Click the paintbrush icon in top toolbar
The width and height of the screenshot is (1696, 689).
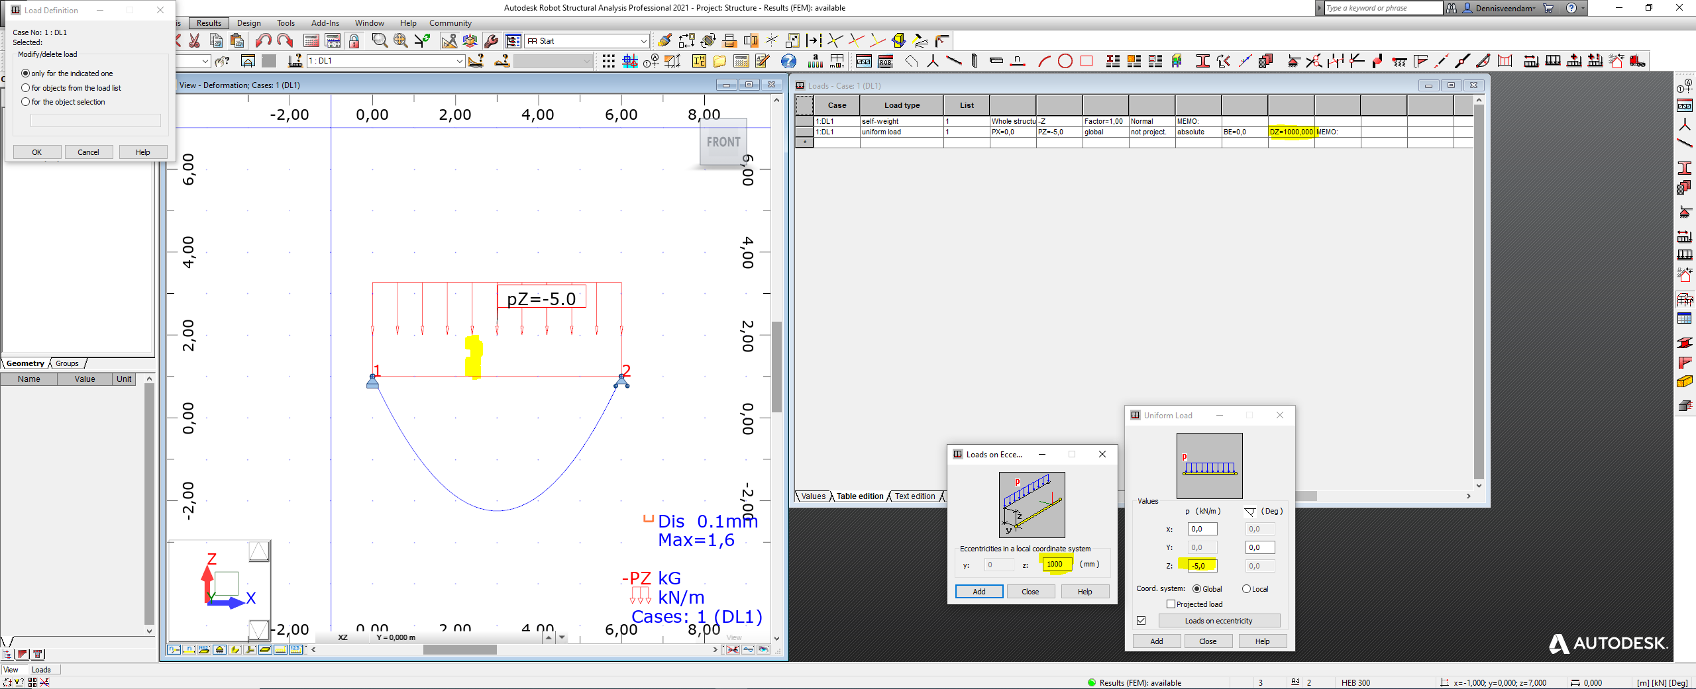coord(664,41)
